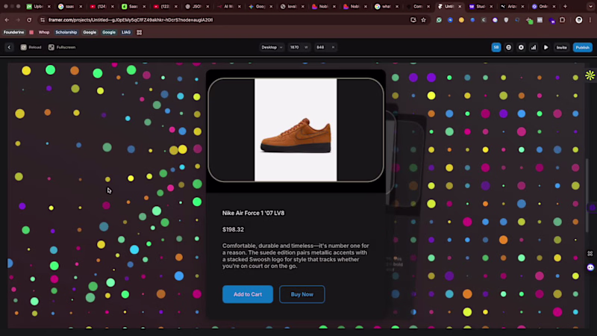
Task: Click the Buy Now button
Action: tap(302, 294)
